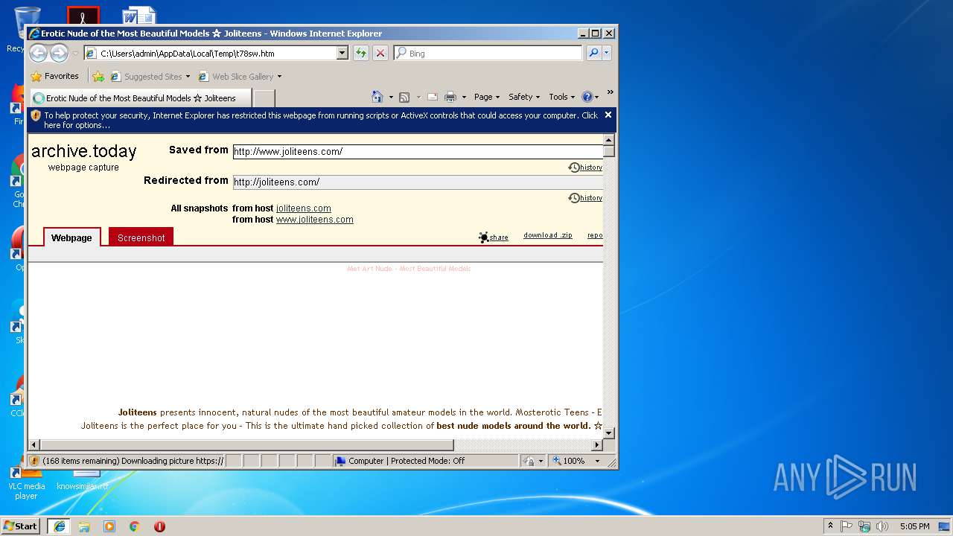953x536 pixels.
Task: Open the Windows Start menu
Action: 21,526
